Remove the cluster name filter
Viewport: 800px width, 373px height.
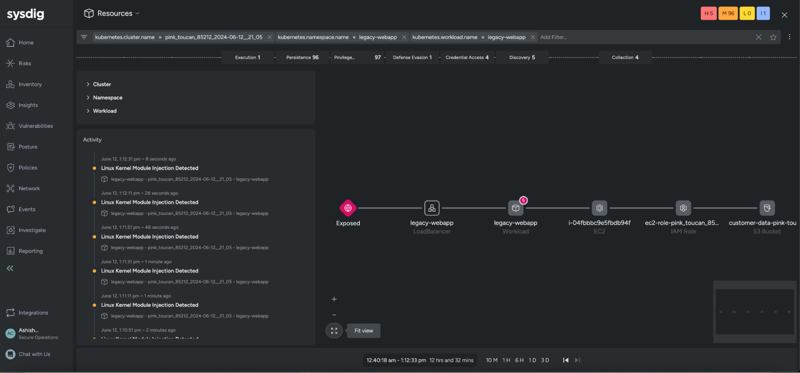(270, 37)
